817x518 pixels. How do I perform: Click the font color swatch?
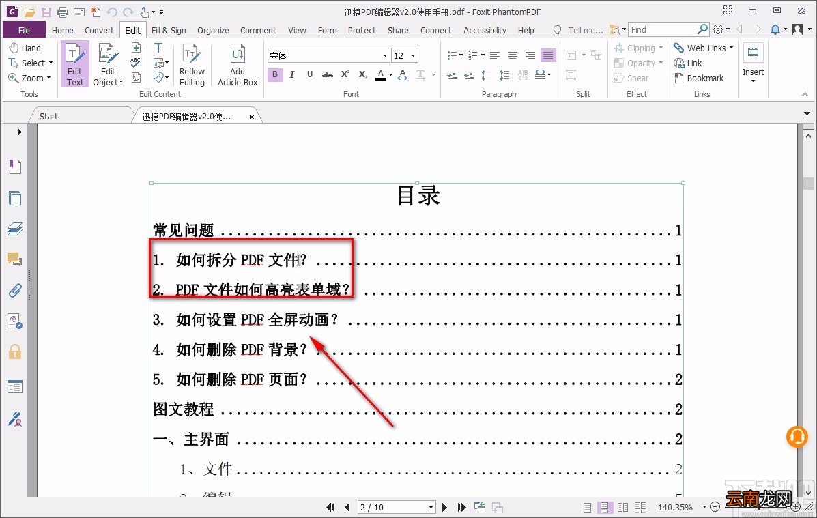381,75
